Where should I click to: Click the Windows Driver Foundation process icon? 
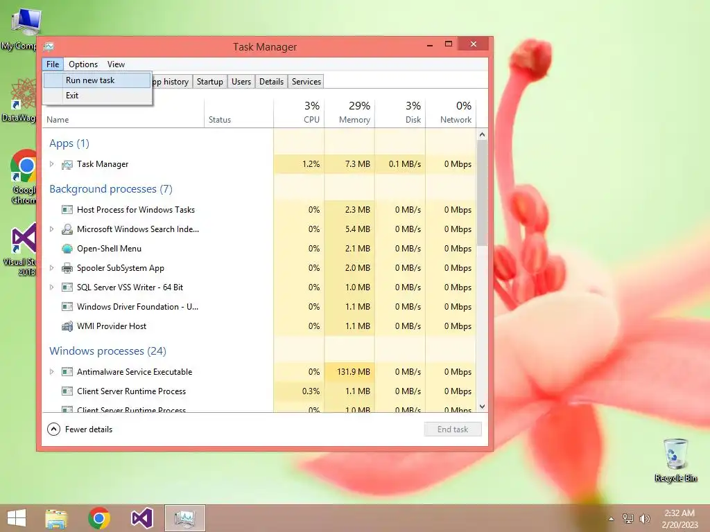(x=67, y=307)
